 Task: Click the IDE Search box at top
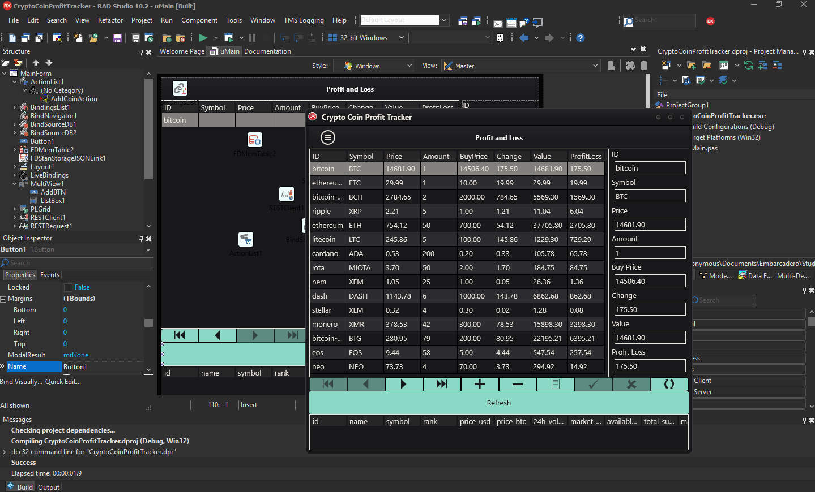coord(659,21)
